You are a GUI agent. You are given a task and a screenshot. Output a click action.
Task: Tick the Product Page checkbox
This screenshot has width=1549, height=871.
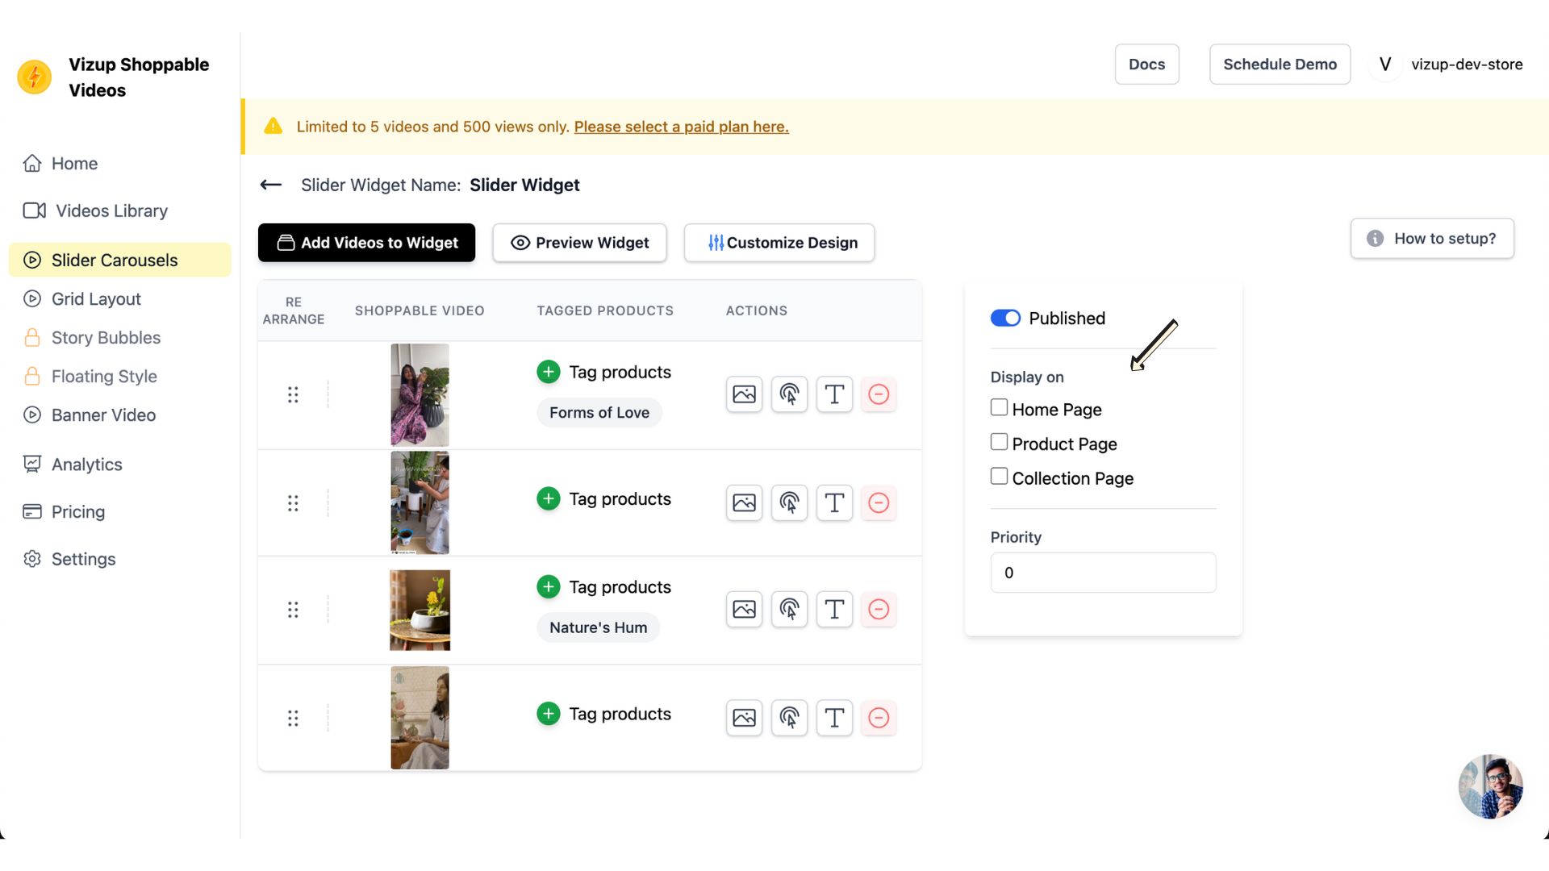[x=999, y=442]
